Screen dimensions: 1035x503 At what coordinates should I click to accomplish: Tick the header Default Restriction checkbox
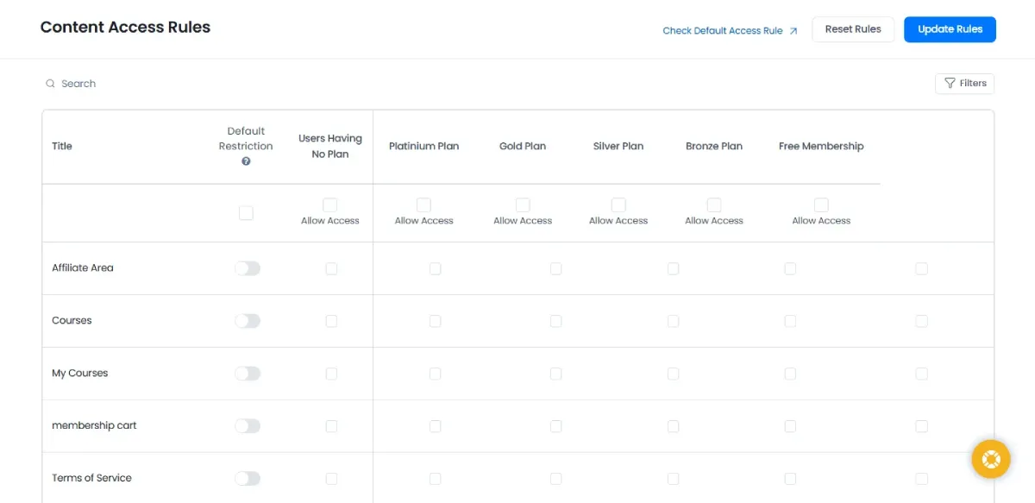[246, 213]
